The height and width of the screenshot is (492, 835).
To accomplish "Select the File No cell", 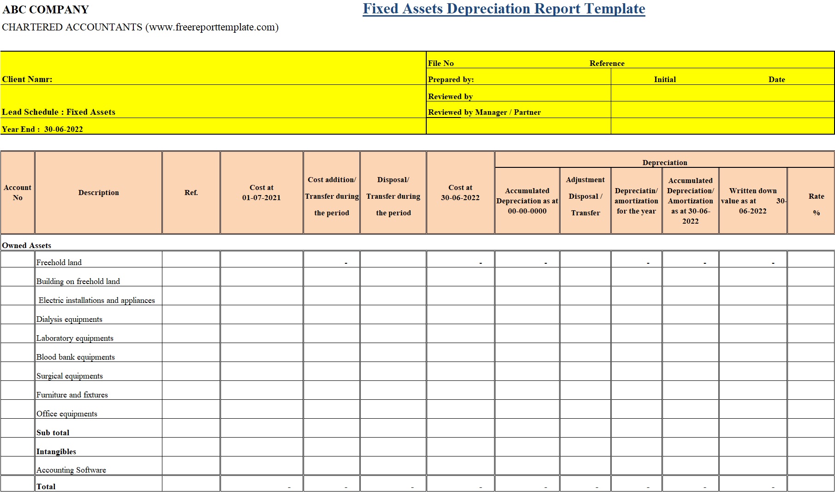I will (x=441, y=63).
